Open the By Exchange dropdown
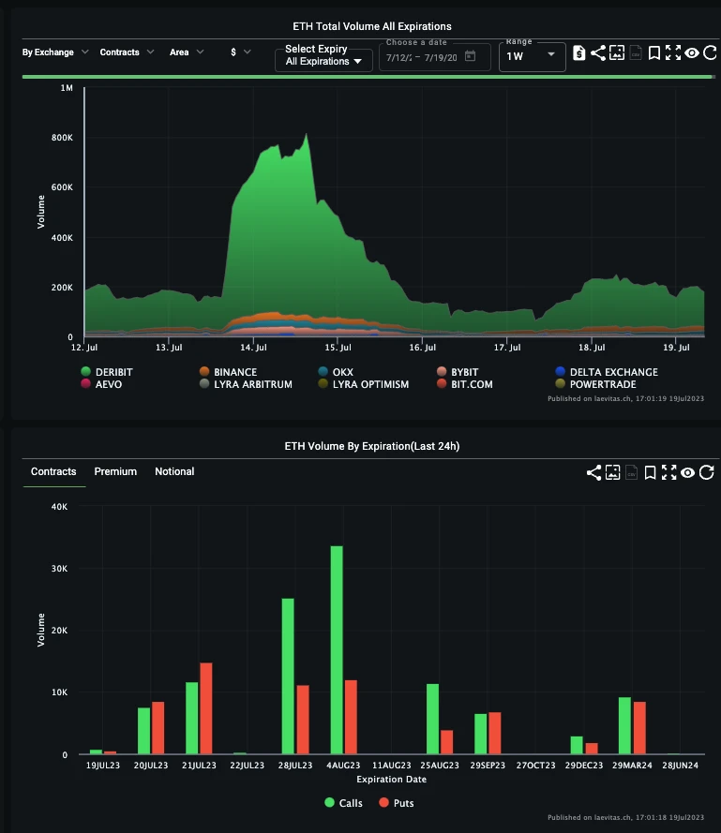 54,52
